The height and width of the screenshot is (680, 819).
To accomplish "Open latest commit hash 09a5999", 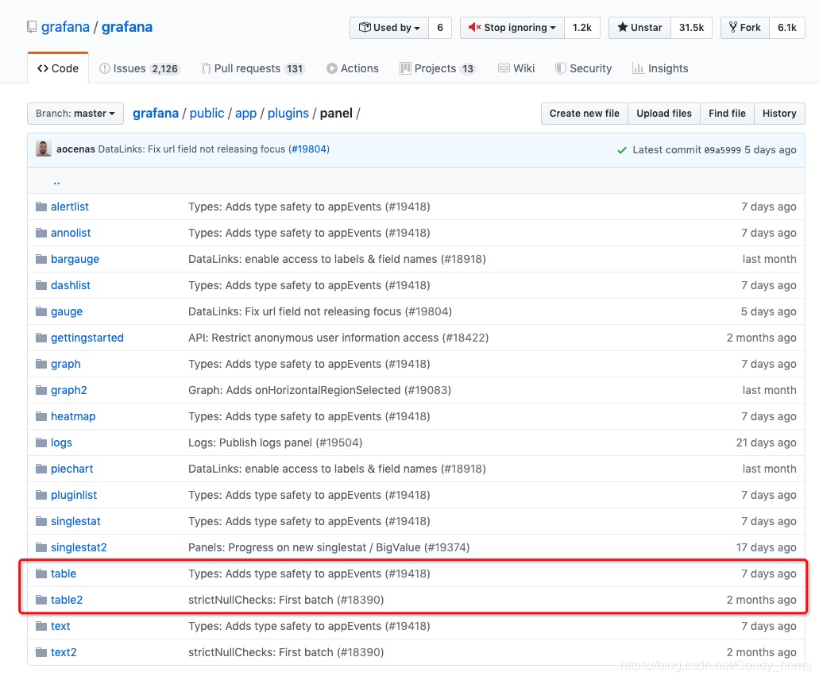I will pos(722,150).
